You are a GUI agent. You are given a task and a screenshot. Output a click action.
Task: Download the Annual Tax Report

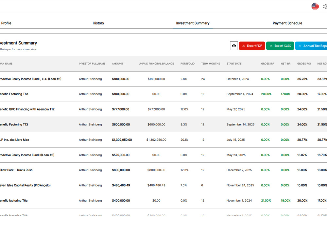(x=311, y=46)
